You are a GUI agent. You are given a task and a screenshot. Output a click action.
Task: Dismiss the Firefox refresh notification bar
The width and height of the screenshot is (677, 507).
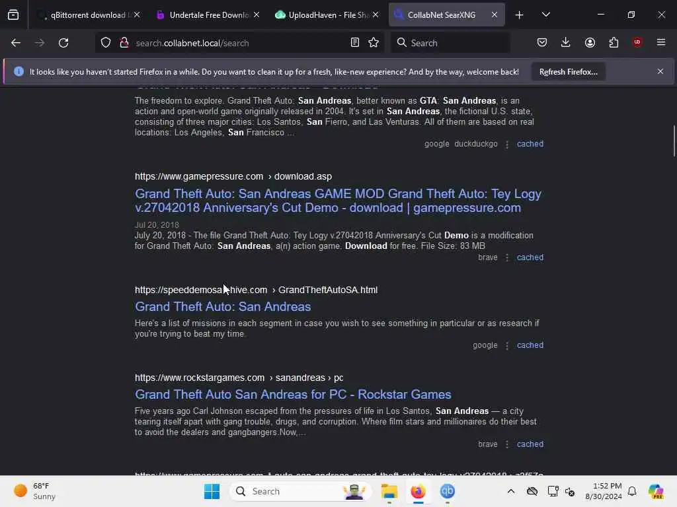[x=660, y=71]
